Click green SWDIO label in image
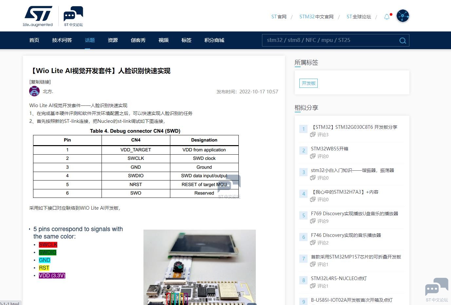 click(x=47, y=252)
